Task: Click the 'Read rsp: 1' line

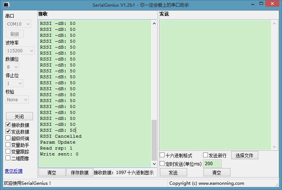Action: click(56, 148)
